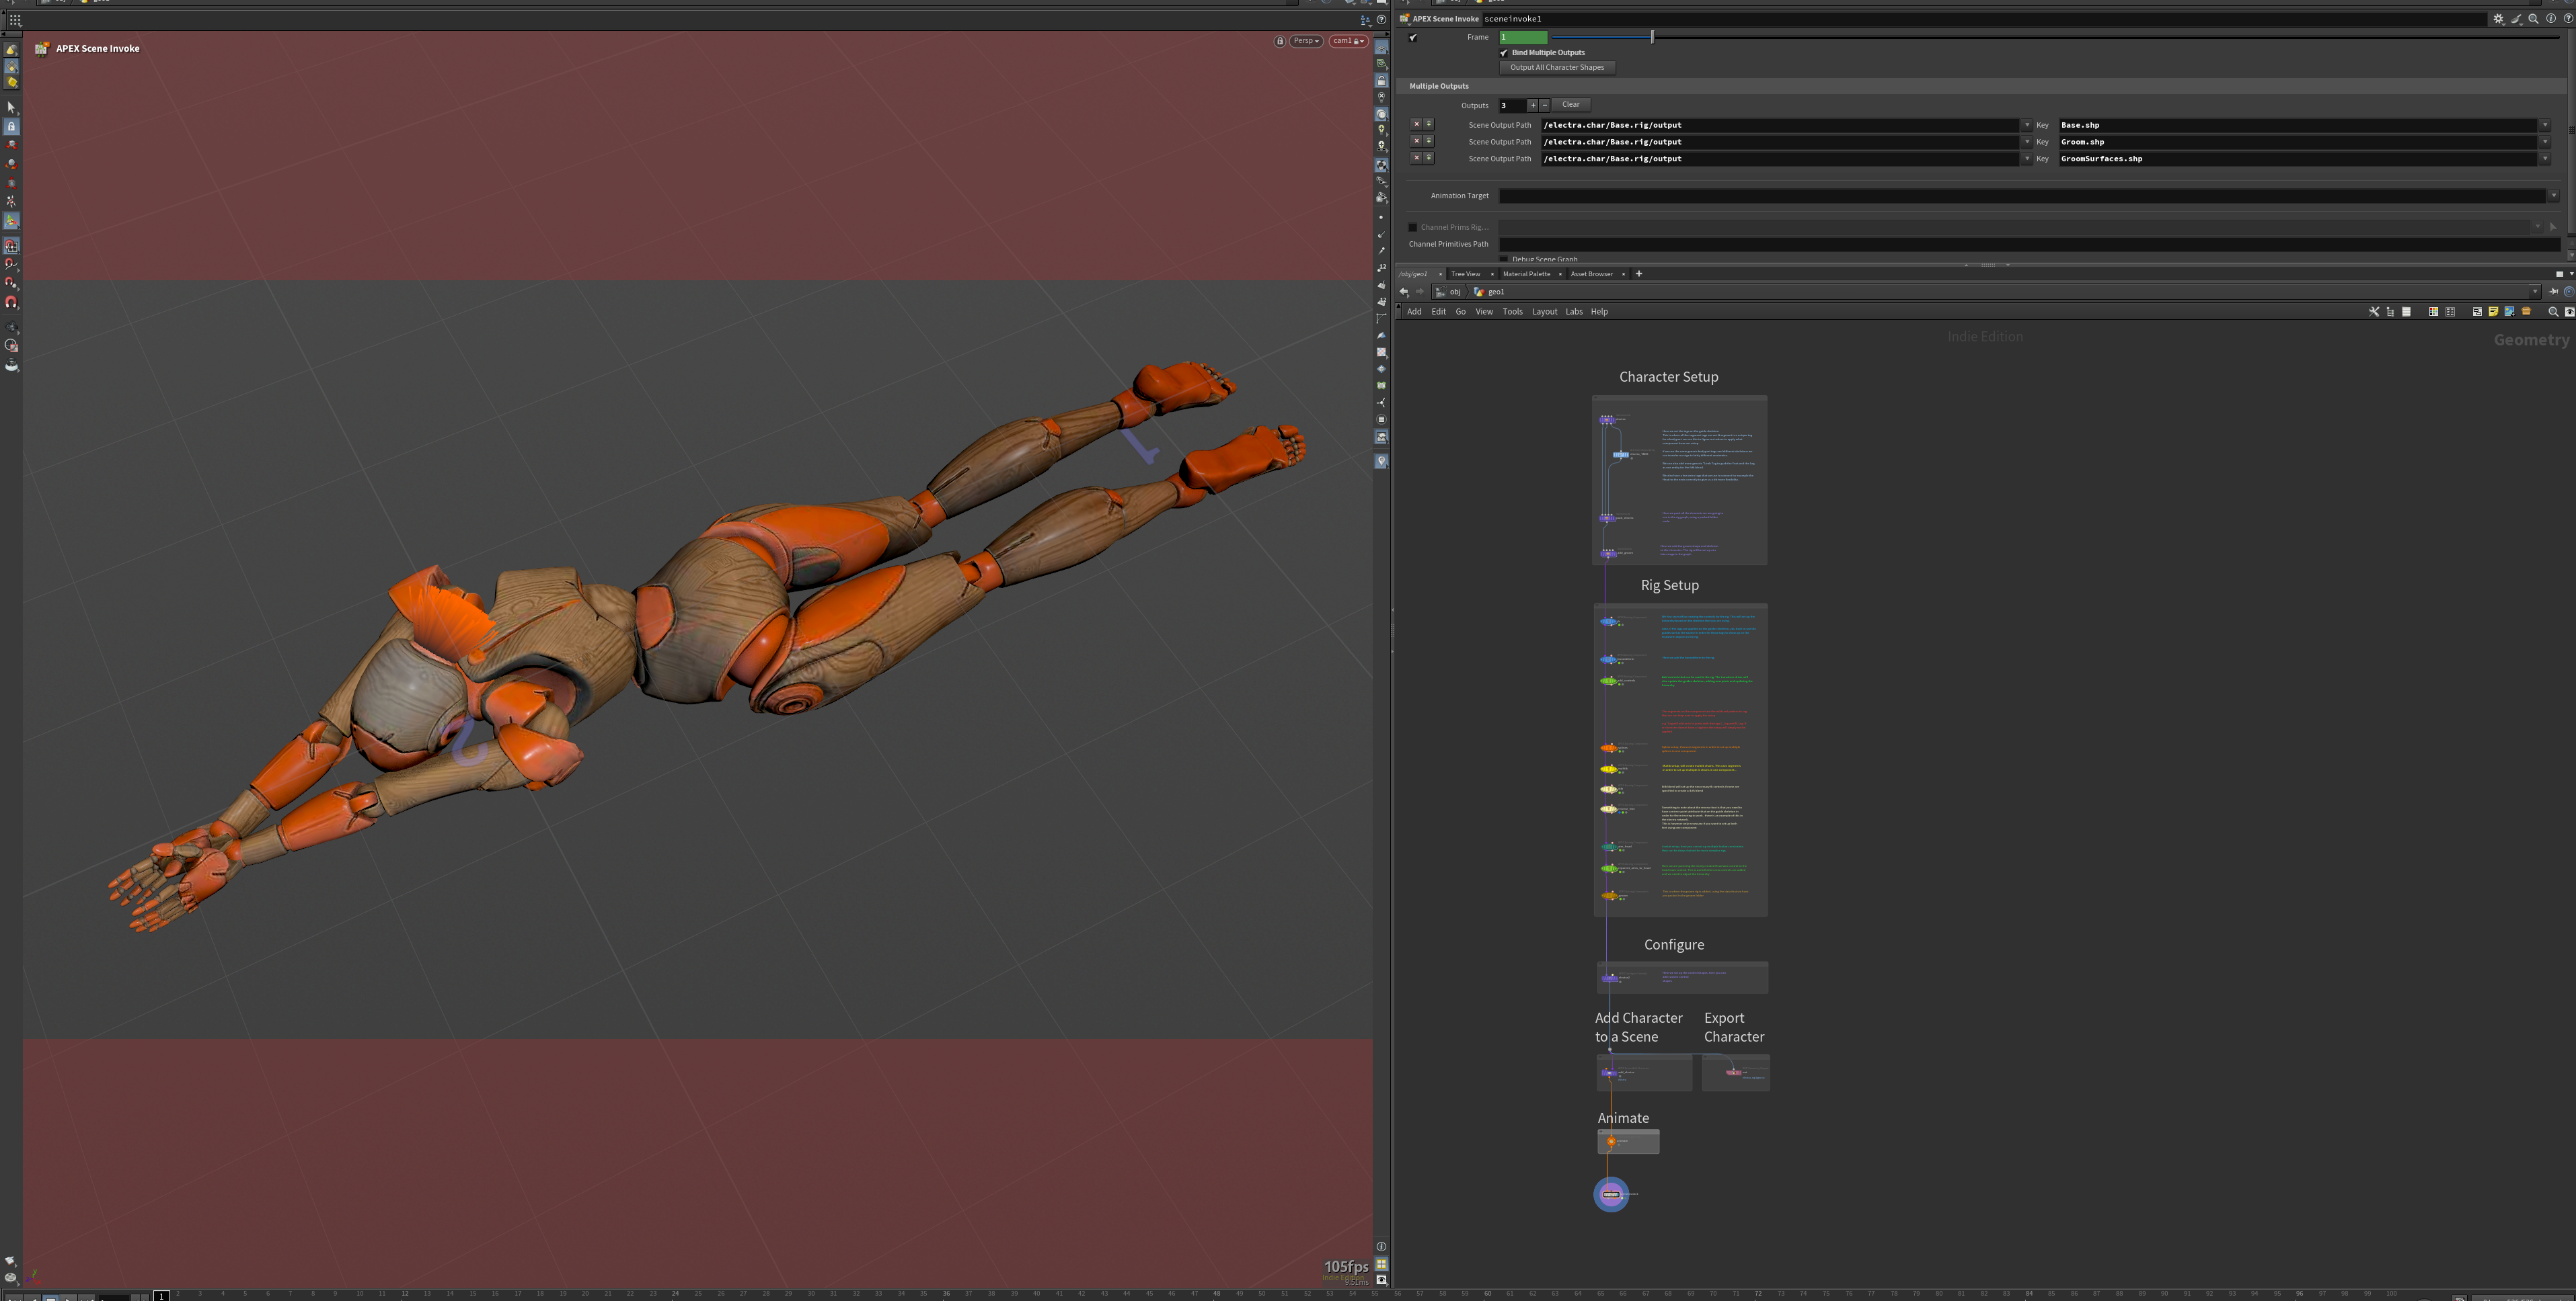Click the parameter search magnifier icon
This screenshot has height=1301, width=2576.
click(2533, 19)
